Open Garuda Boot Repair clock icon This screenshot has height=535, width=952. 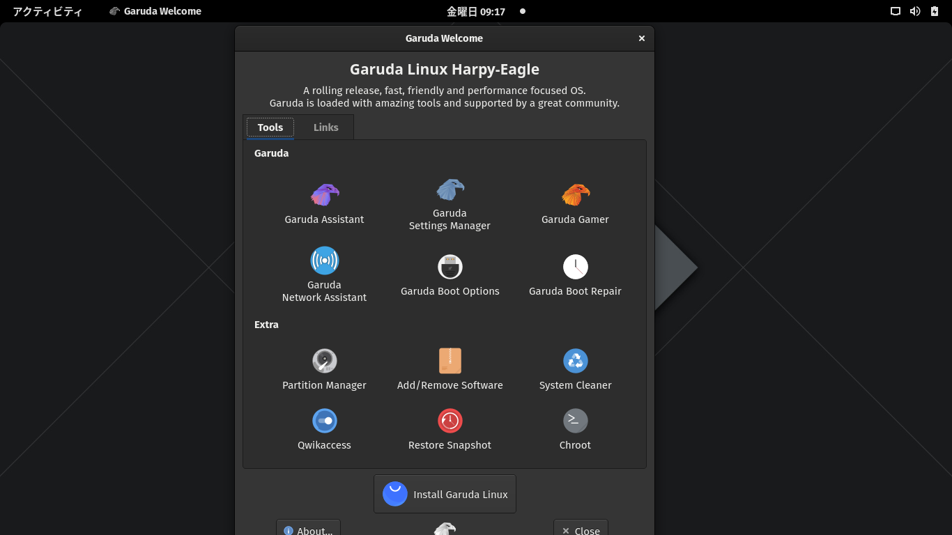click(576, 267)
